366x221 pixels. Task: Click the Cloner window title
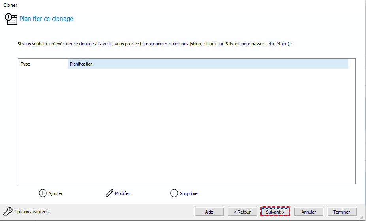pos(10,5)
